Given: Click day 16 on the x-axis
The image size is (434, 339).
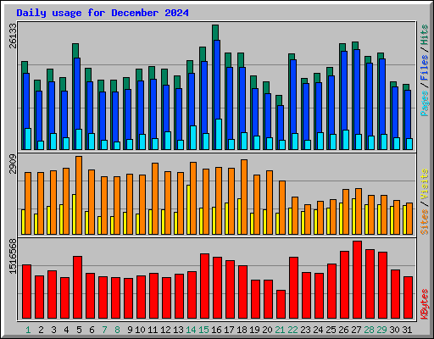Looking at the screenshot, I should click(216, 330).
